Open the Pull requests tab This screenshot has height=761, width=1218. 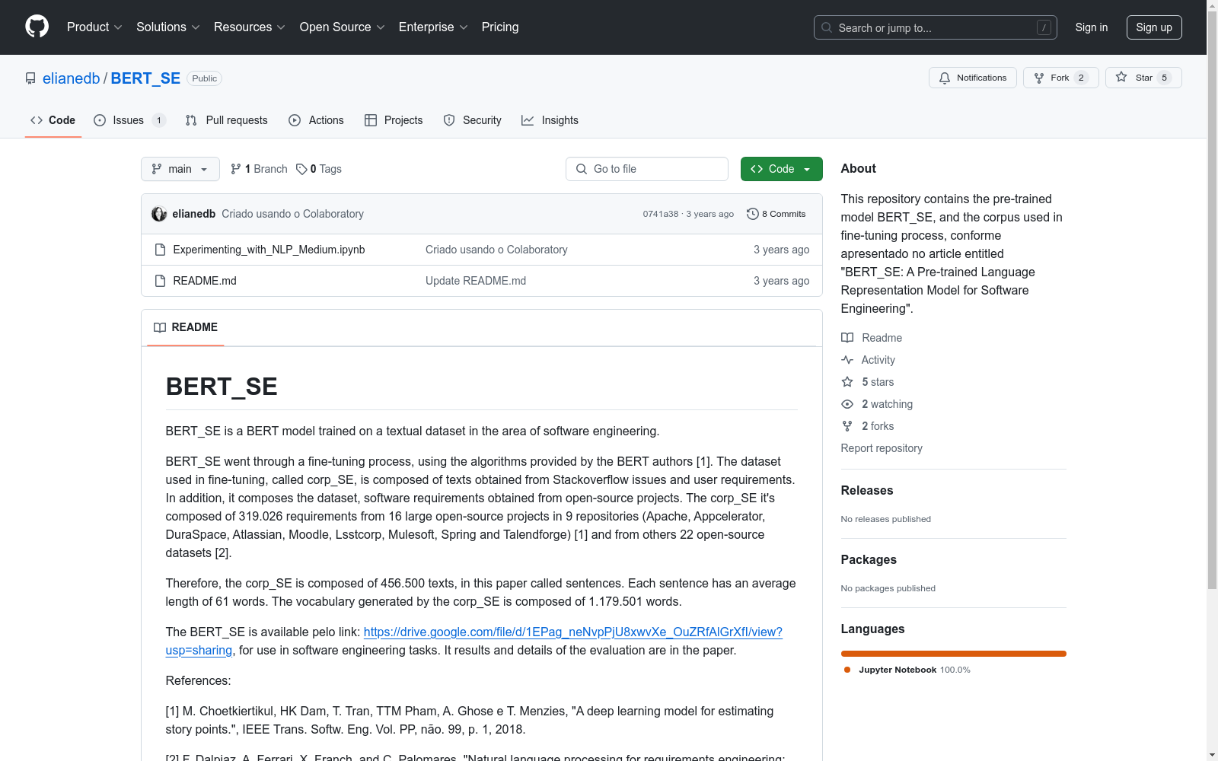tap(227, 120)
